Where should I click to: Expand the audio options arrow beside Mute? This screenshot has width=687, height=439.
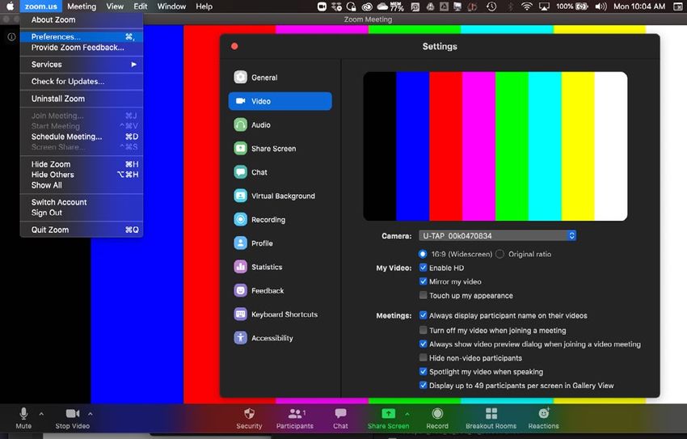pos(41,413)
